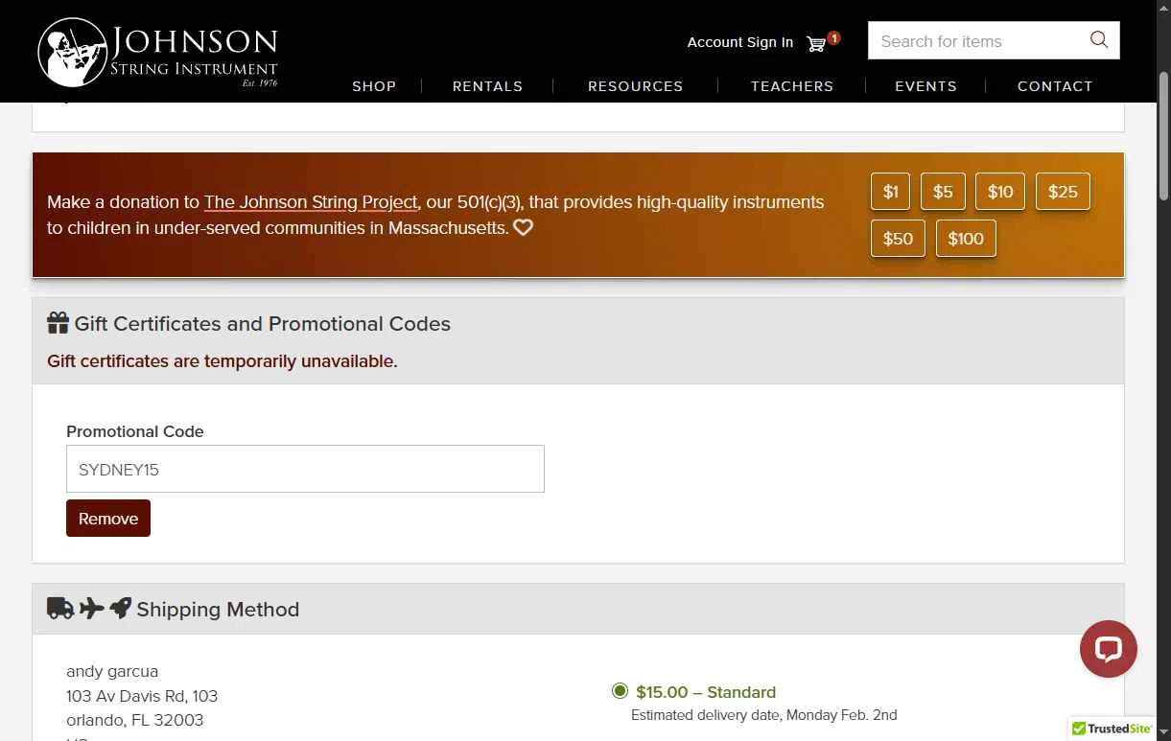This screenshot has width=1171, height=741.
Task: Click Account Sign In
Action: click(x=740, y=42)
